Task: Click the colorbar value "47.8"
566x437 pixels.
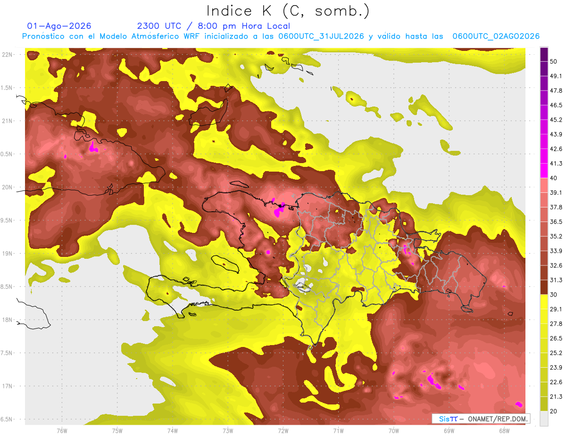Action: [x=556, y=91]
